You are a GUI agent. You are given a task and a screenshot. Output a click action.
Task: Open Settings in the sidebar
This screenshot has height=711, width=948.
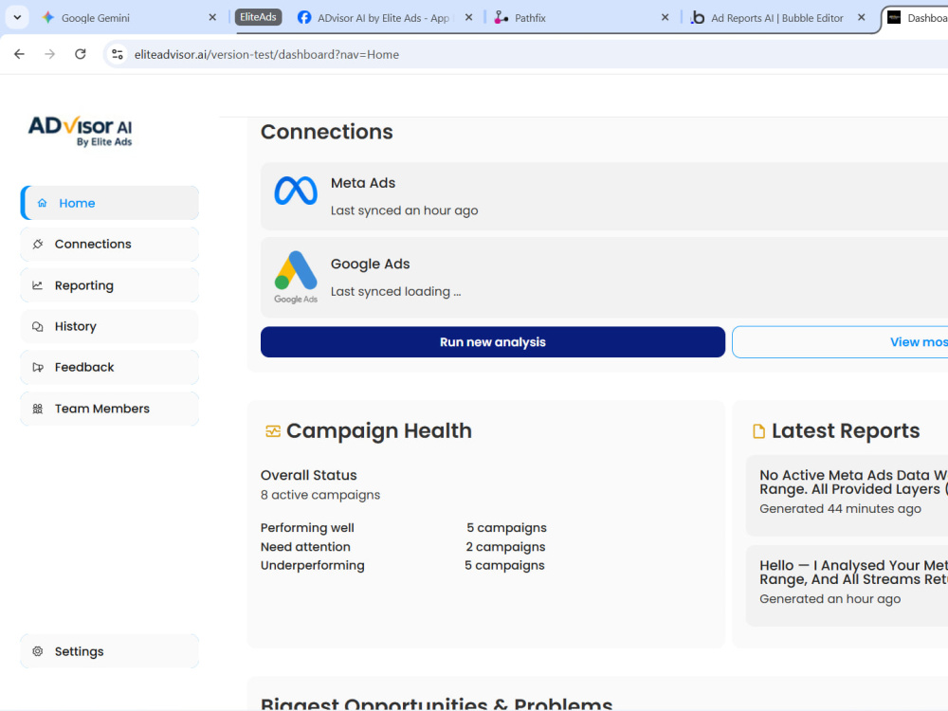[110, 651]
